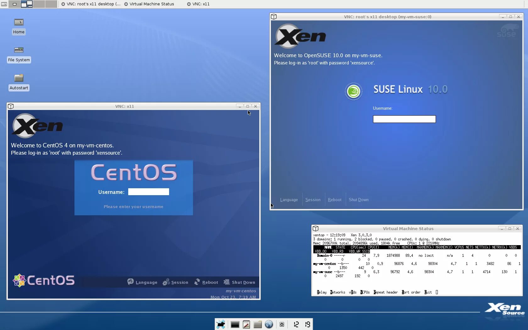Click the 'VNC: x11' window title bar text
The width and height of the screenshot is (528, 330).
click(124, 106)
